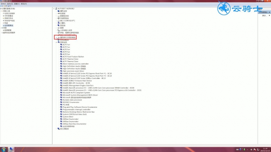The width and height of the screenshot is (271, 152).
Task: Select High precision event timer
Action: (x=73, y=71)
